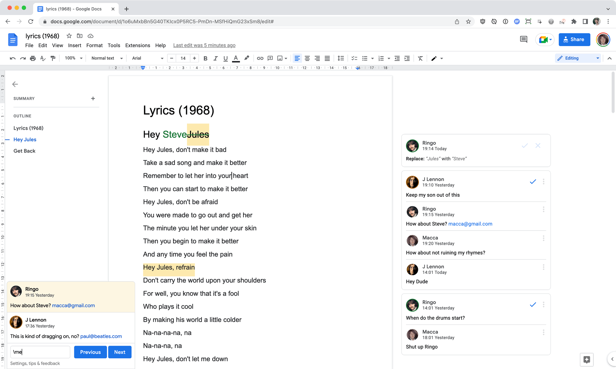This screenshot has width=616, height=369.
Task: Open the Normal text style dropdown
Action: click(x=107, y=58)
